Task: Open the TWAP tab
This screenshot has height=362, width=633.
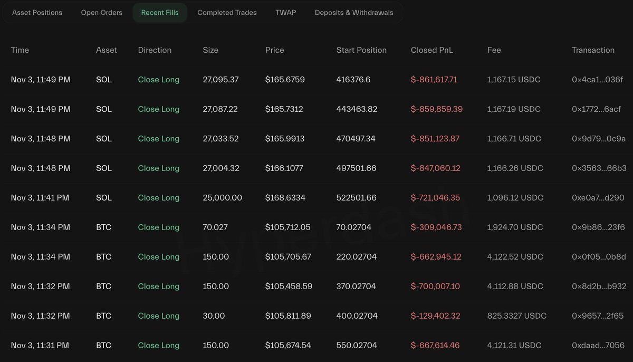Action: click(285, 13)
